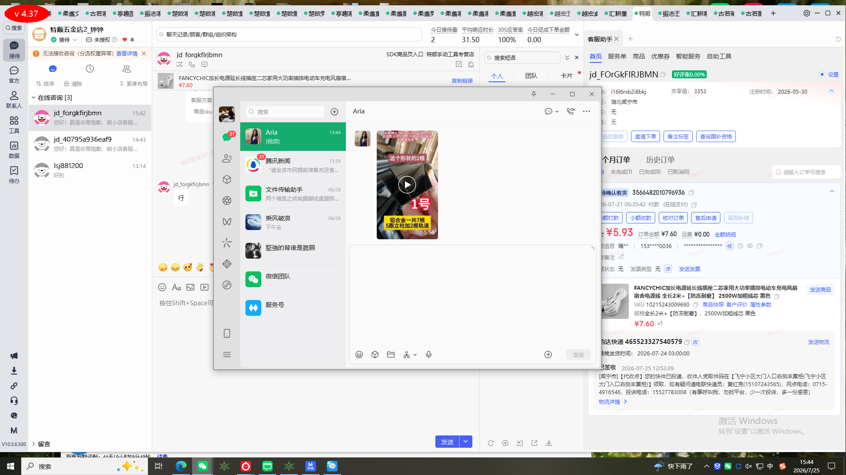846x475 pixels.
Task: Click the 邀请下单 button
Action: point(646,136)
